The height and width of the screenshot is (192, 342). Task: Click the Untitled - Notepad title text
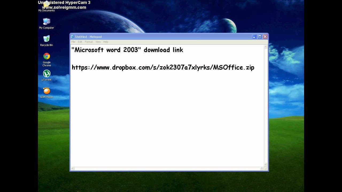(88, 37)
